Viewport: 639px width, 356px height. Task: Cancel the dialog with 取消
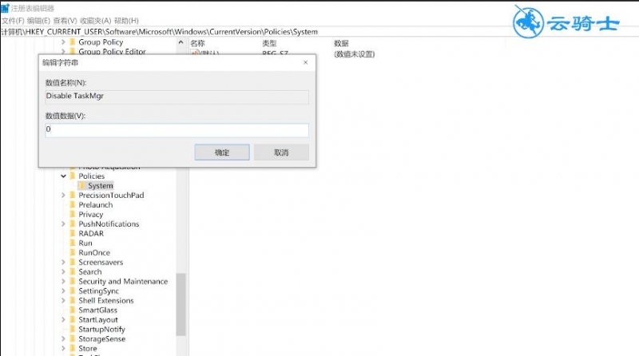[281, 152]
